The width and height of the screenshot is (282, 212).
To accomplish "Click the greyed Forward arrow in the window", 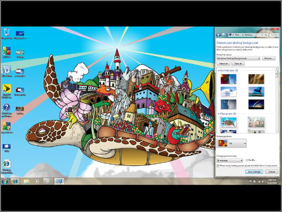I will point(223,35).
